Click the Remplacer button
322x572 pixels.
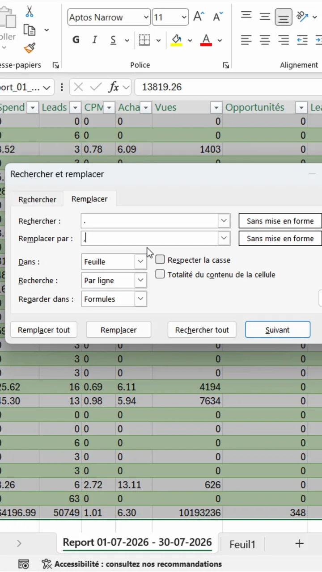[x=119, y=330]
